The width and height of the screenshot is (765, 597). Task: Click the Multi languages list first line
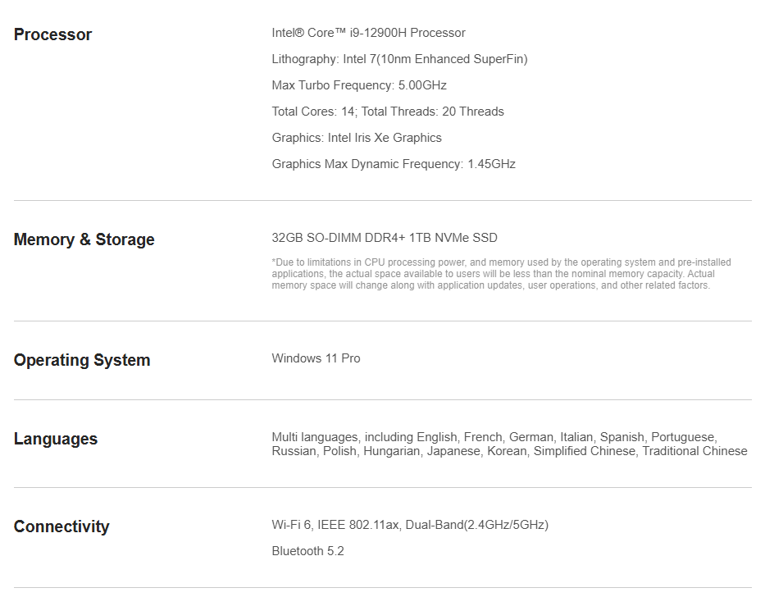click(x=494, y=437)
